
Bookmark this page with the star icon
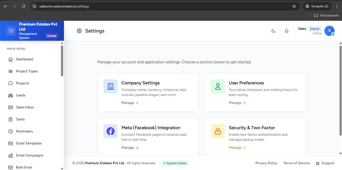click(294, 6)
